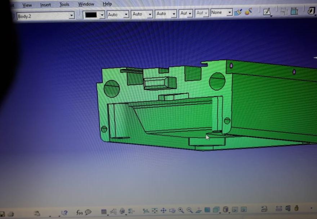
Task: Open the View menu
Action: click(27, 5)
